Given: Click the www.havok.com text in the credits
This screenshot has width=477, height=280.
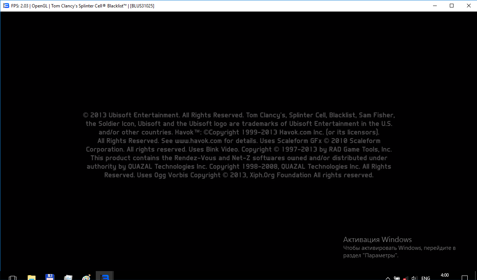Looking at the screenshot, I should (x=198, y=141).
